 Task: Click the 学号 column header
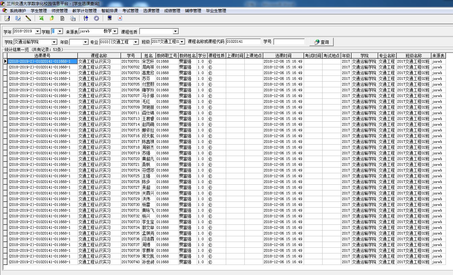[131, 56]
